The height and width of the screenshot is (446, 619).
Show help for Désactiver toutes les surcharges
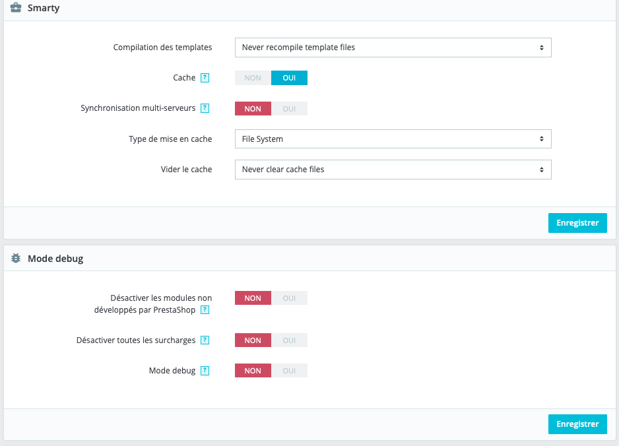[205, 340]
